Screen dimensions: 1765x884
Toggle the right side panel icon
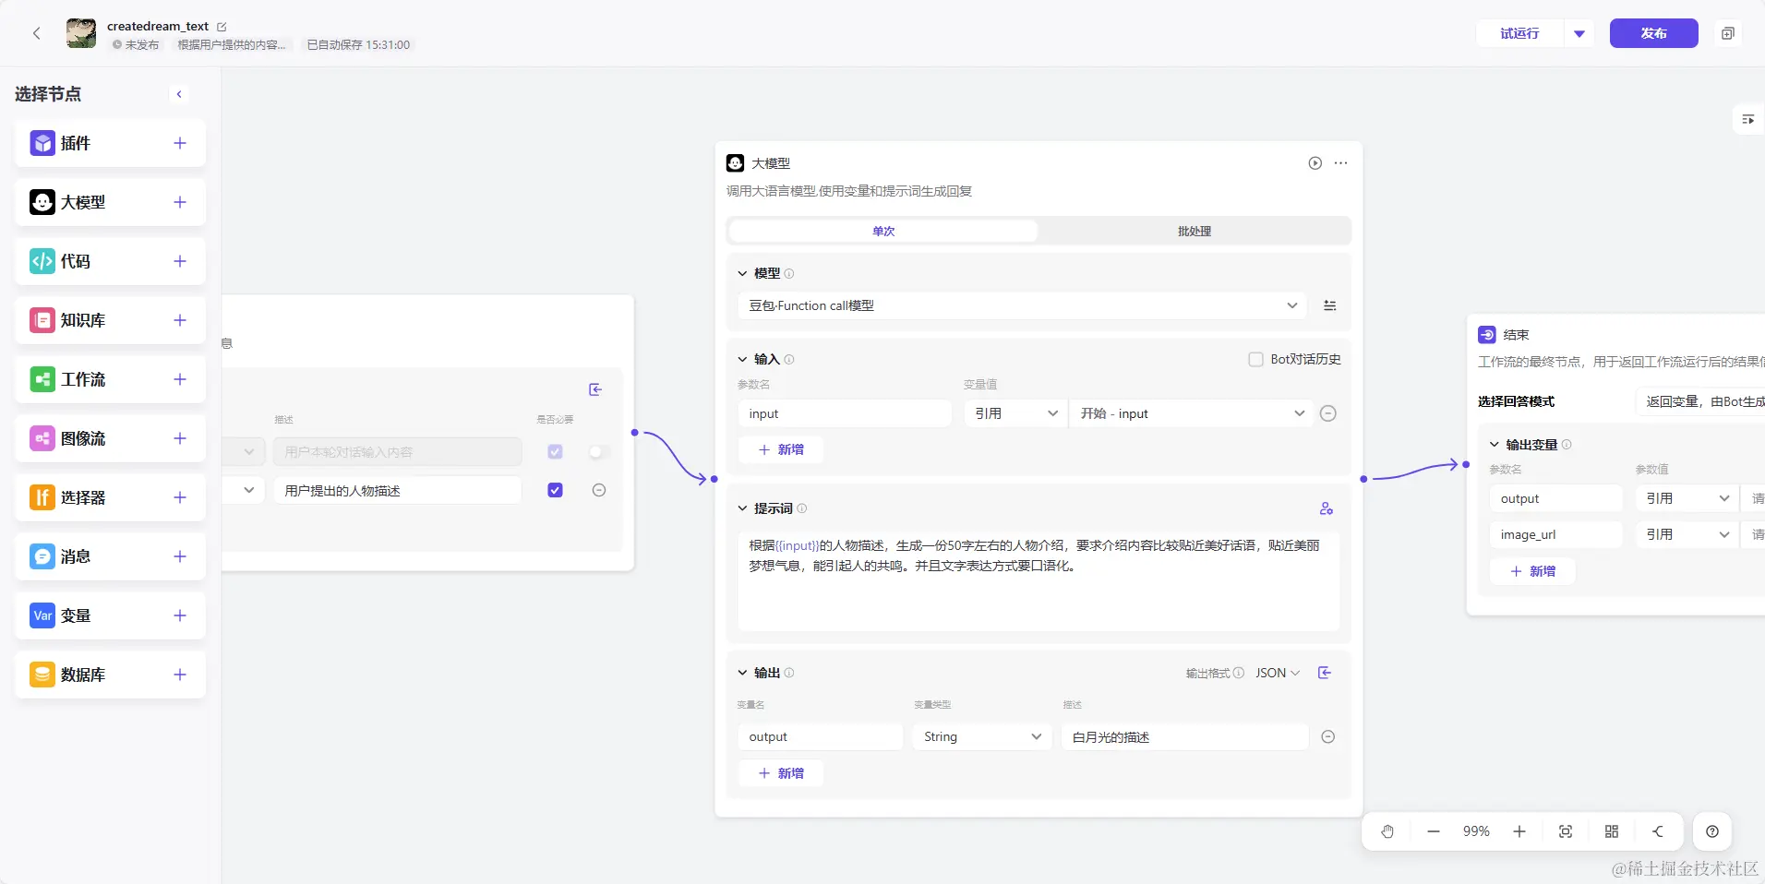pyautogui.click(x=1747, y=119)
